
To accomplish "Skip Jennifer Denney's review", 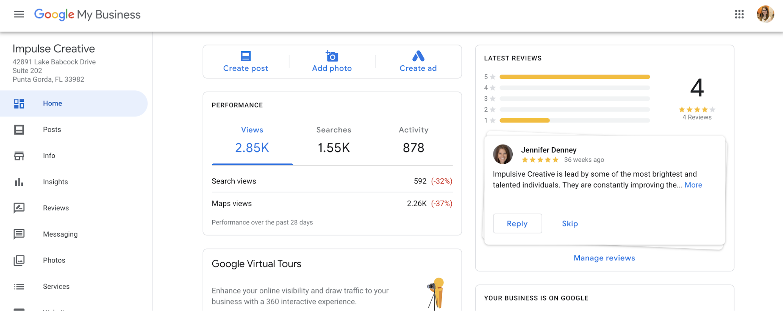I will tap(570, 224).
